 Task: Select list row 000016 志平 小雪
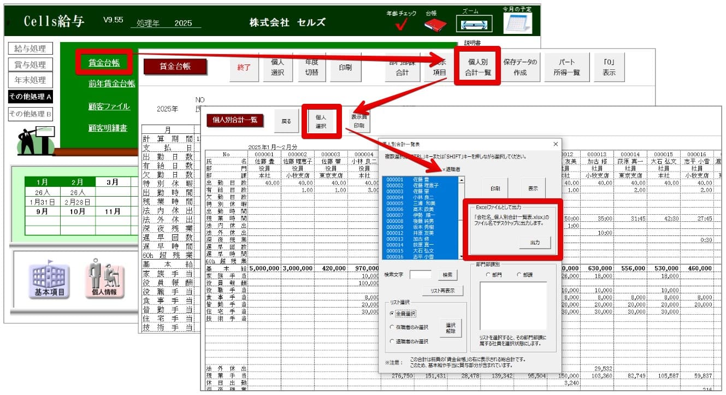(420, 256)
